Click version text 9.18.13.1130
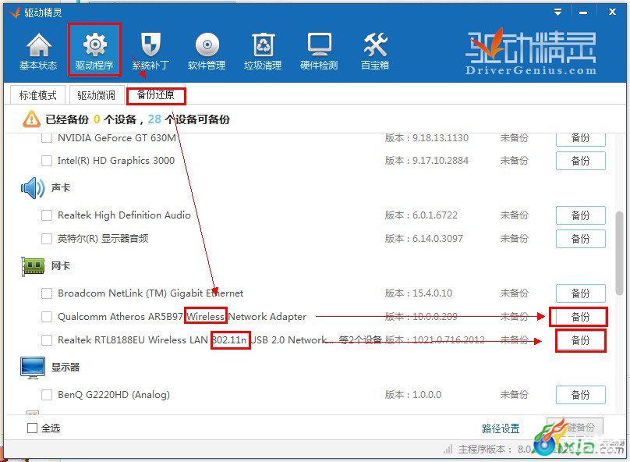 pos(441,138)
